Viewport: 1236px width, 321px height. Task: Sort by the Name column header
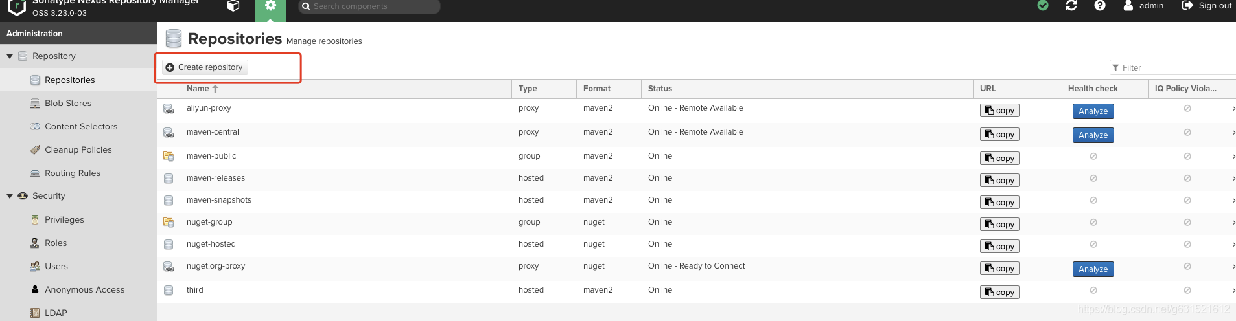tap(346, 89)
